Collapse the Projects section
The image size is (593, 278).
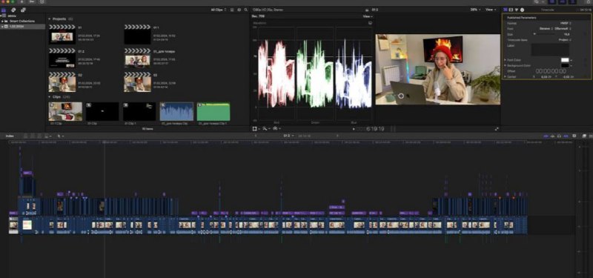(x=49, y=19)
